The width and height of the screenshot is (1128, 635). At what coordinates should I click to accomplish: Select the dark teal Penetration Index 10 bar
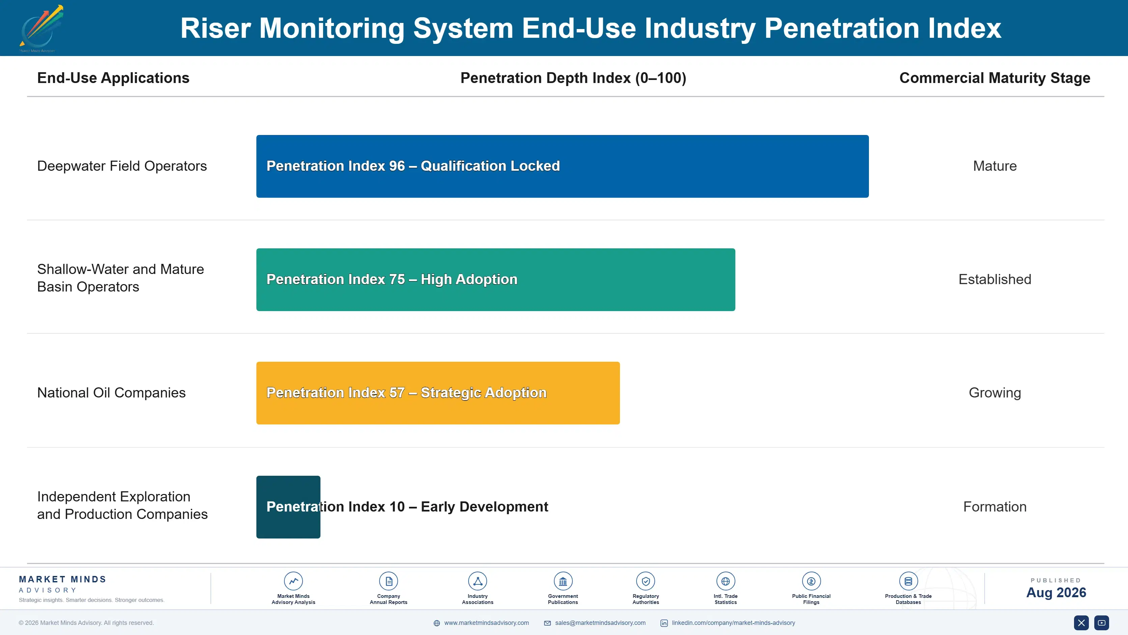tap(288, 507)
